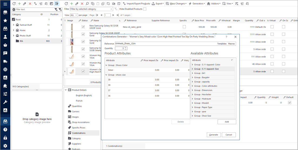Image resolution: width=298 pixels, height=150 pixels.
Task: Expand Group : Shoe Size in available attributes
Action: click(x=192, y=116)
